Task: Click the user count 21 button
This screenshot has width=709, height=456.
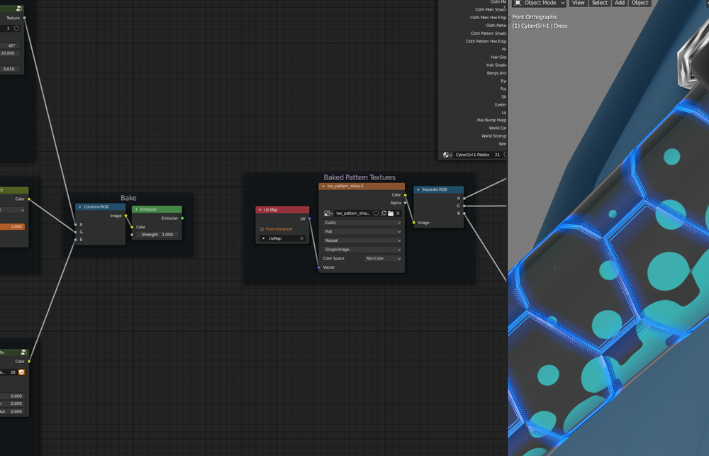Action: [498, 155]
